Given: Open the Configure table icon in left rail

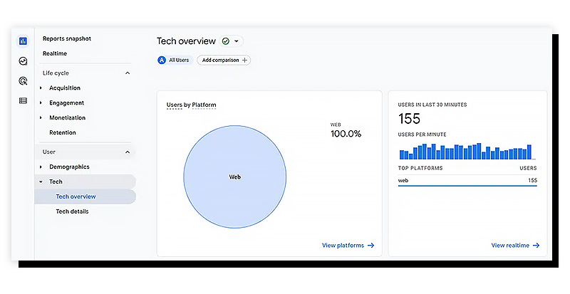Looking at the screenshot, I should [23, 100].
